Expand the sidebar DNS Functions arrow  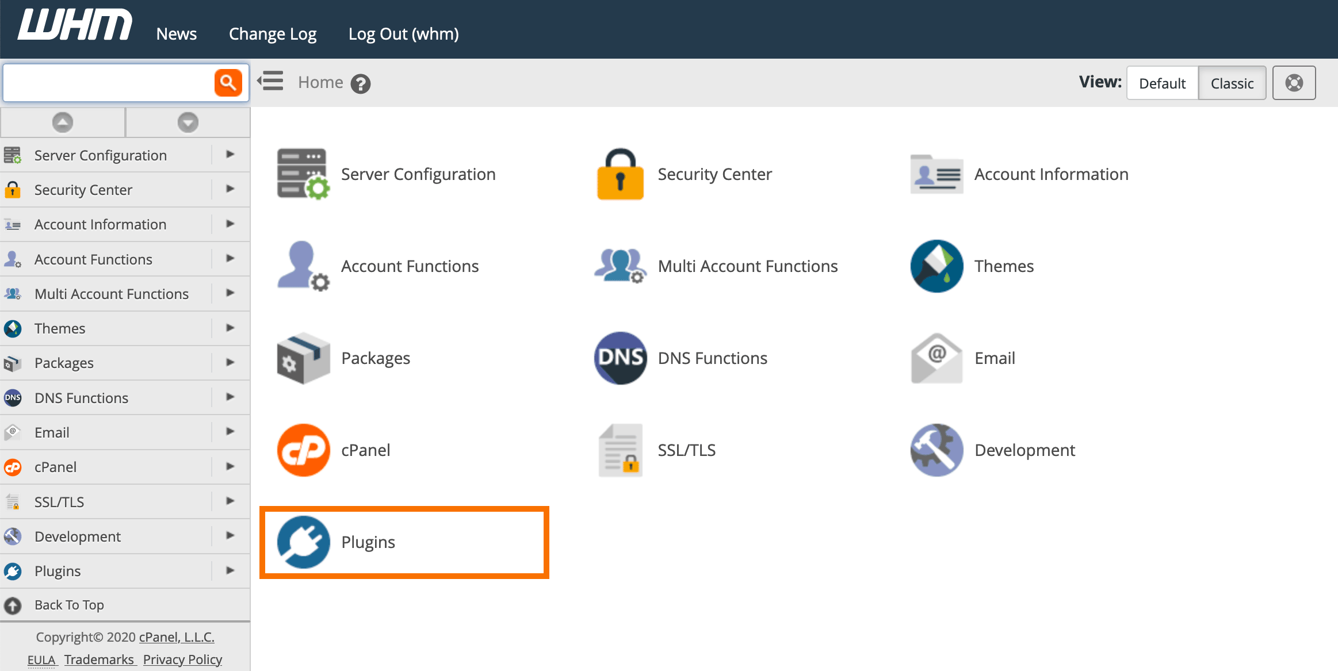pyautogui.click(x=230, y=397)
